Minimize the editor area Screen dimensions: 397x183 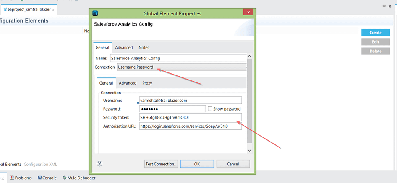[384, 6]
